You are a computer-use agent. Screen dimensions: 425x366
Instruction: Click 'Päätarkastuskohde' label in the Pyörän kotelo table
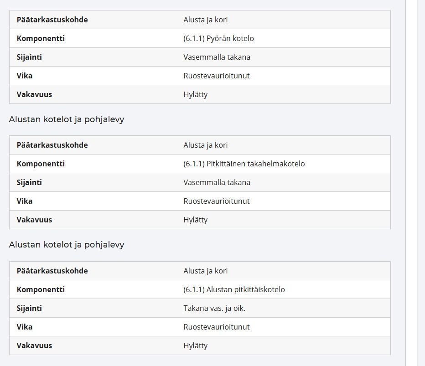[52, 20]
